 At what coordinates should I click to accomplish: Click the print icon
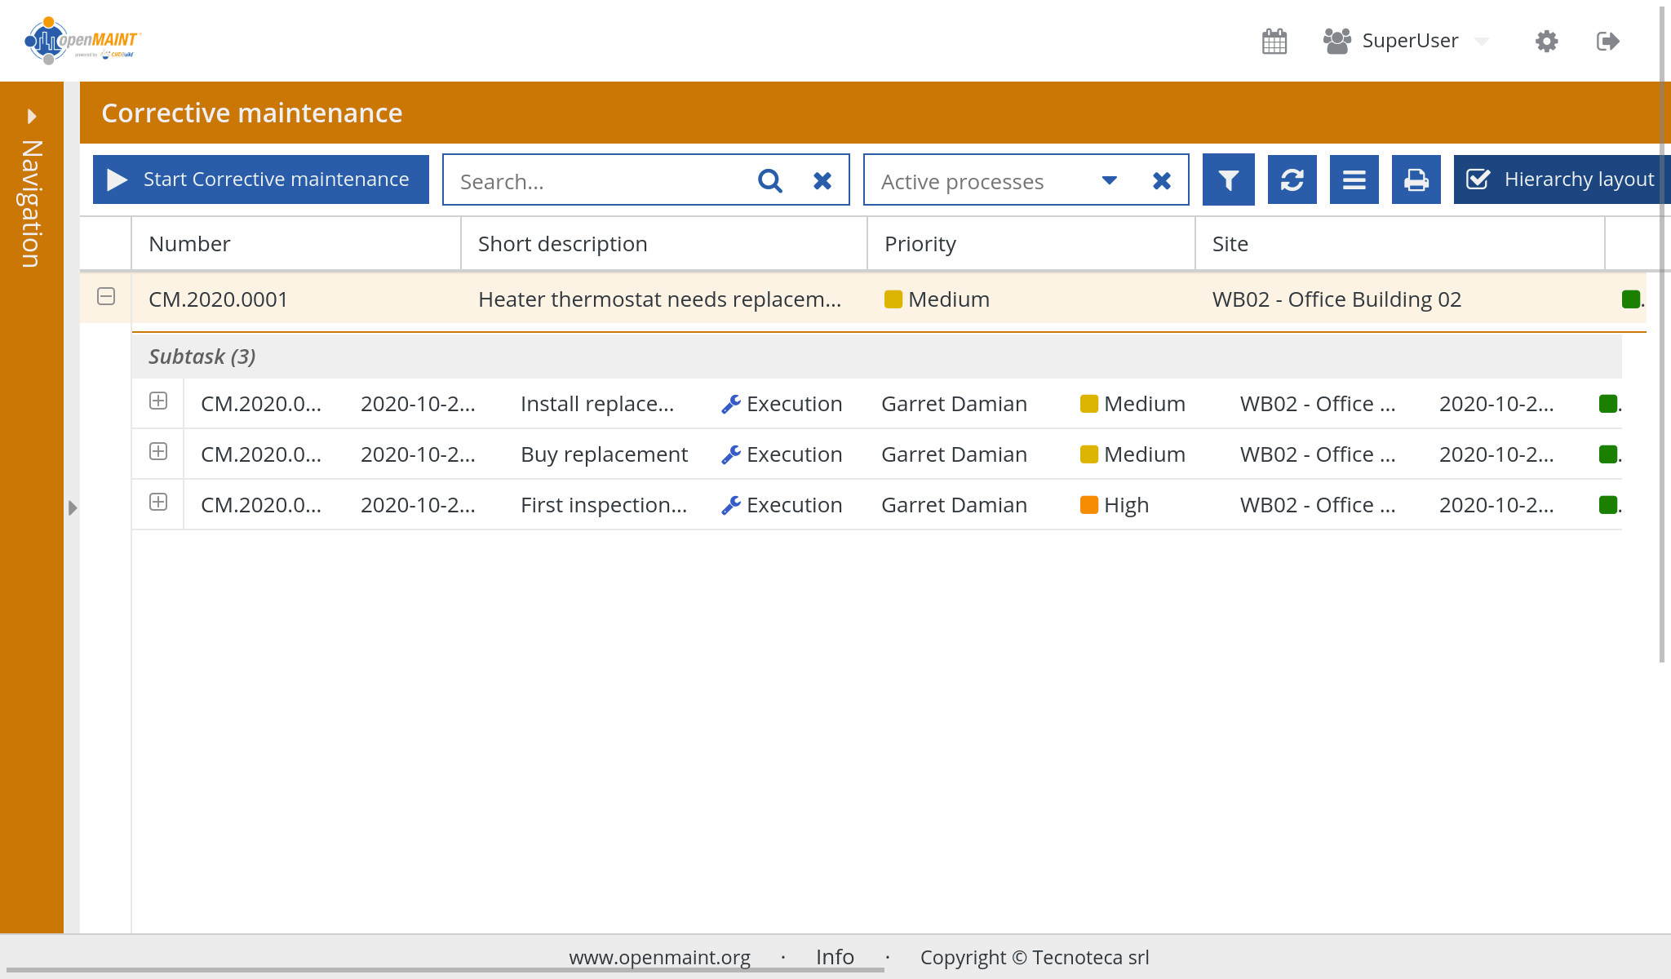click(x=1416, y=179)
